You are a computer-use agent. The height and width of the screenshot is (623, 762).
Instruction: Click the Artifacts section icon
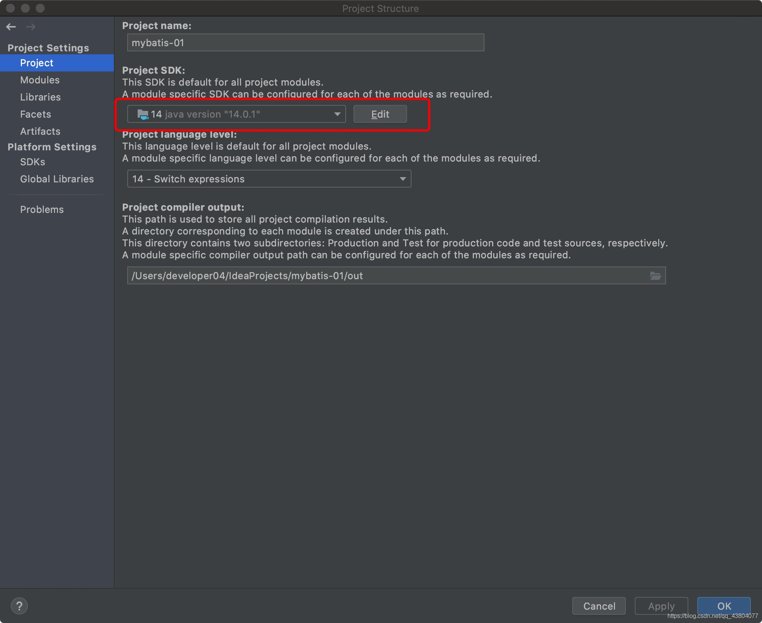[x=39, y=131]
